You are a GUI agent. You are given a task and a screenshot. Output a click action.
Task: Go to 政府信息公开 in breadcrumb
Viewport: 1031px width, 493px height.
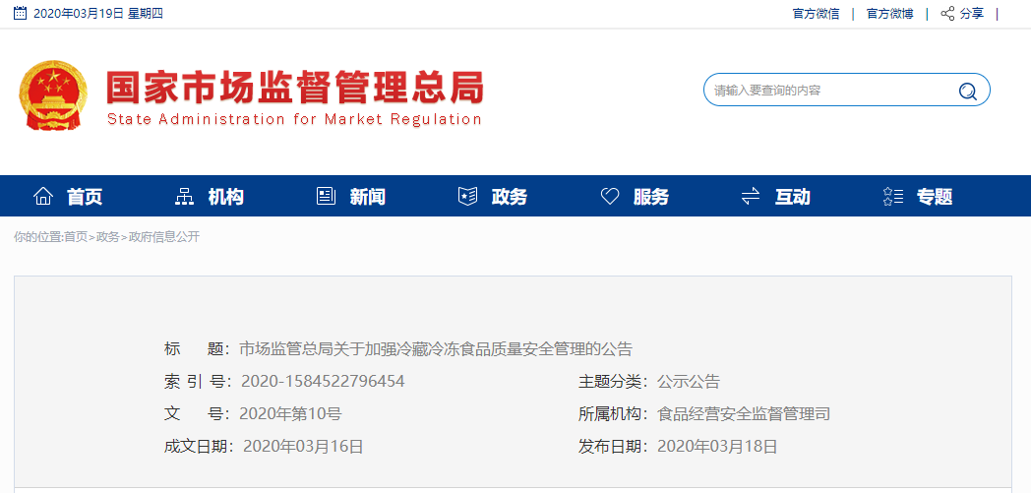click(x=163, y=237)
